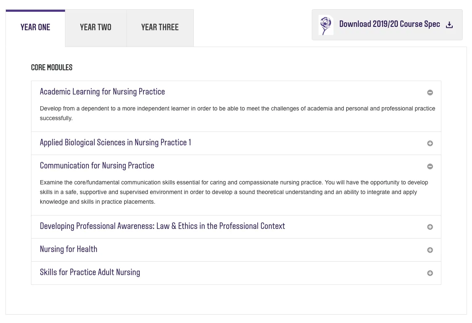Toggle Academic Learning for Nursing Practice title
472x323 pixels.
(102, 92)
